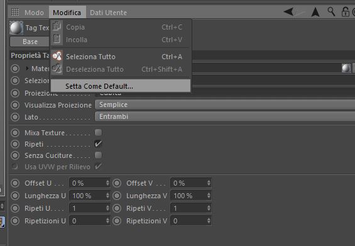Click the back arrow navigation icon

289,11
